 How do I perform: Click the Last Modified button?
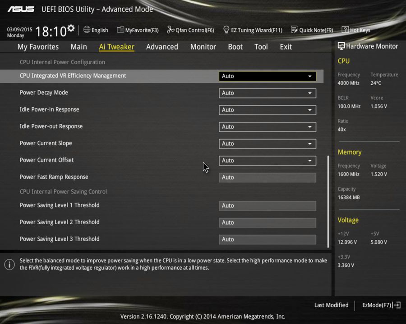pos(331,305)
